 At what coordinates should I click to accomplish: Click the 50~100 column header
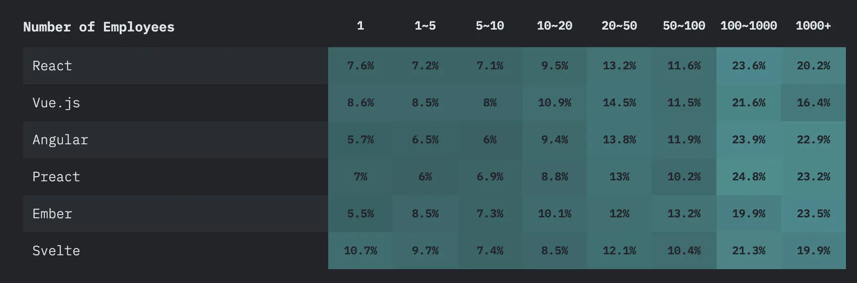pos(684,26)
